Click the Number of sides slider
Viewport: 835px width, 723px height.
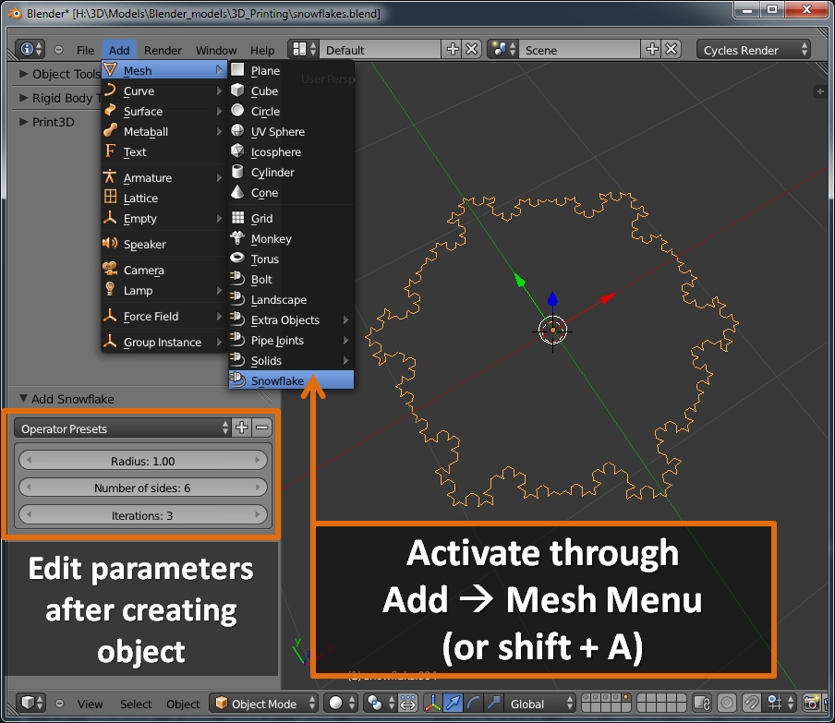click(143, 488)
